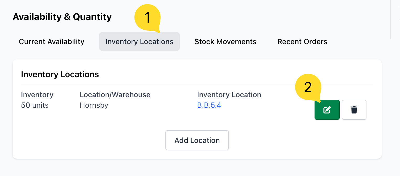Click the yellow callout marker numbered 2
This screenshot has width=400, height=176.
(308, 87)
